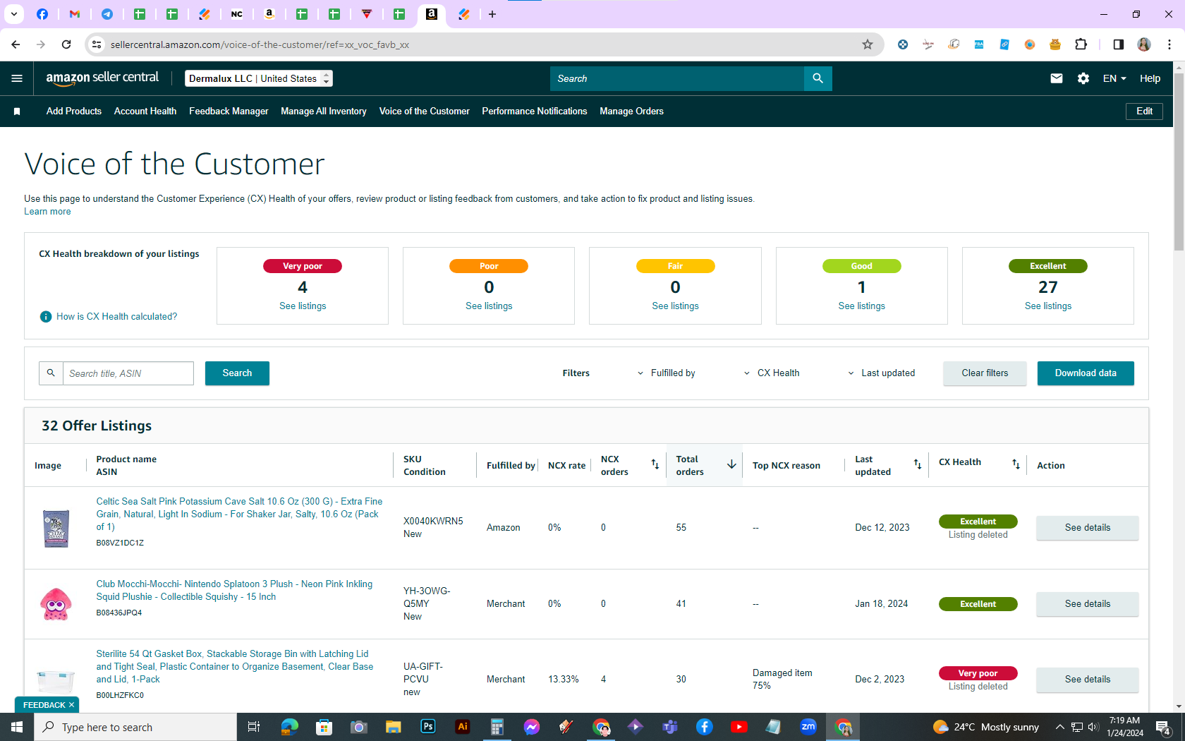Open a new browser tab
The image size is (1185, 741).
tap(492, 14)
